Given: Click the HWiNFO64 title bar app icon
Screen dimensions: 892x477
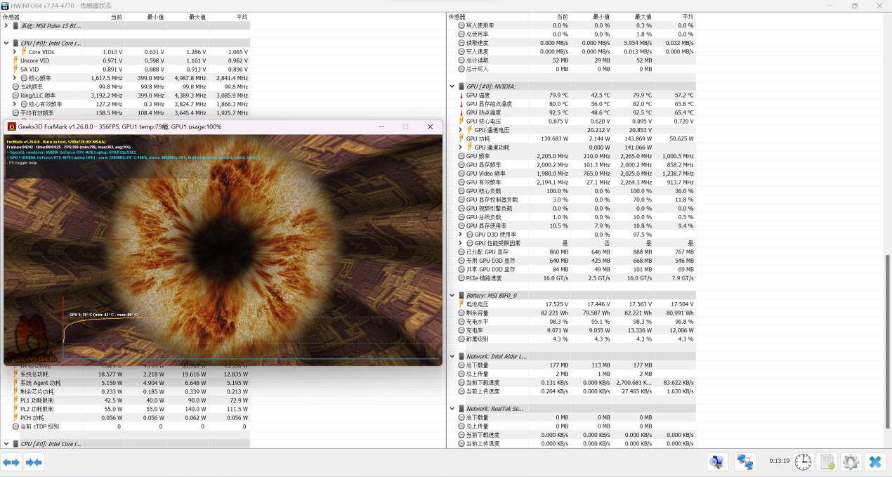Looking at the screenshot, I should (6, 6).
